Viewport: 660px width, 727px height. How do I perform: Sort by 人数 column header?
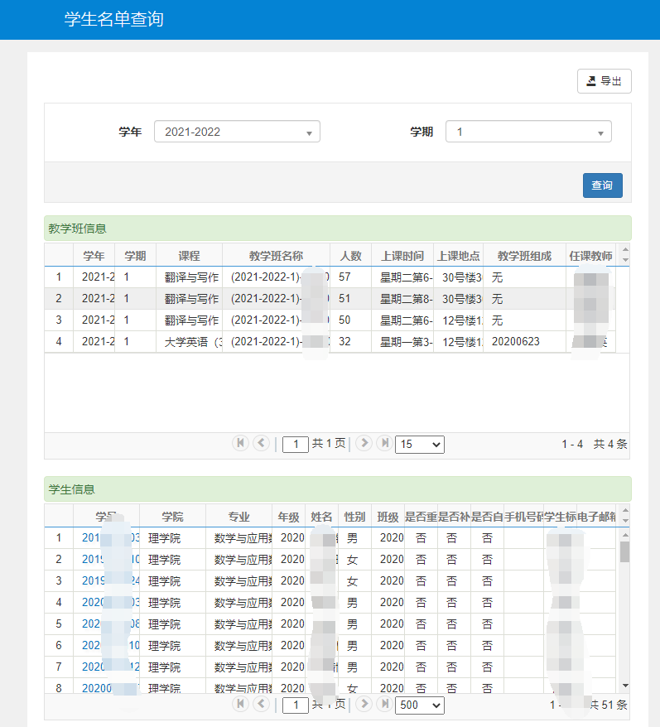(350, 256)
